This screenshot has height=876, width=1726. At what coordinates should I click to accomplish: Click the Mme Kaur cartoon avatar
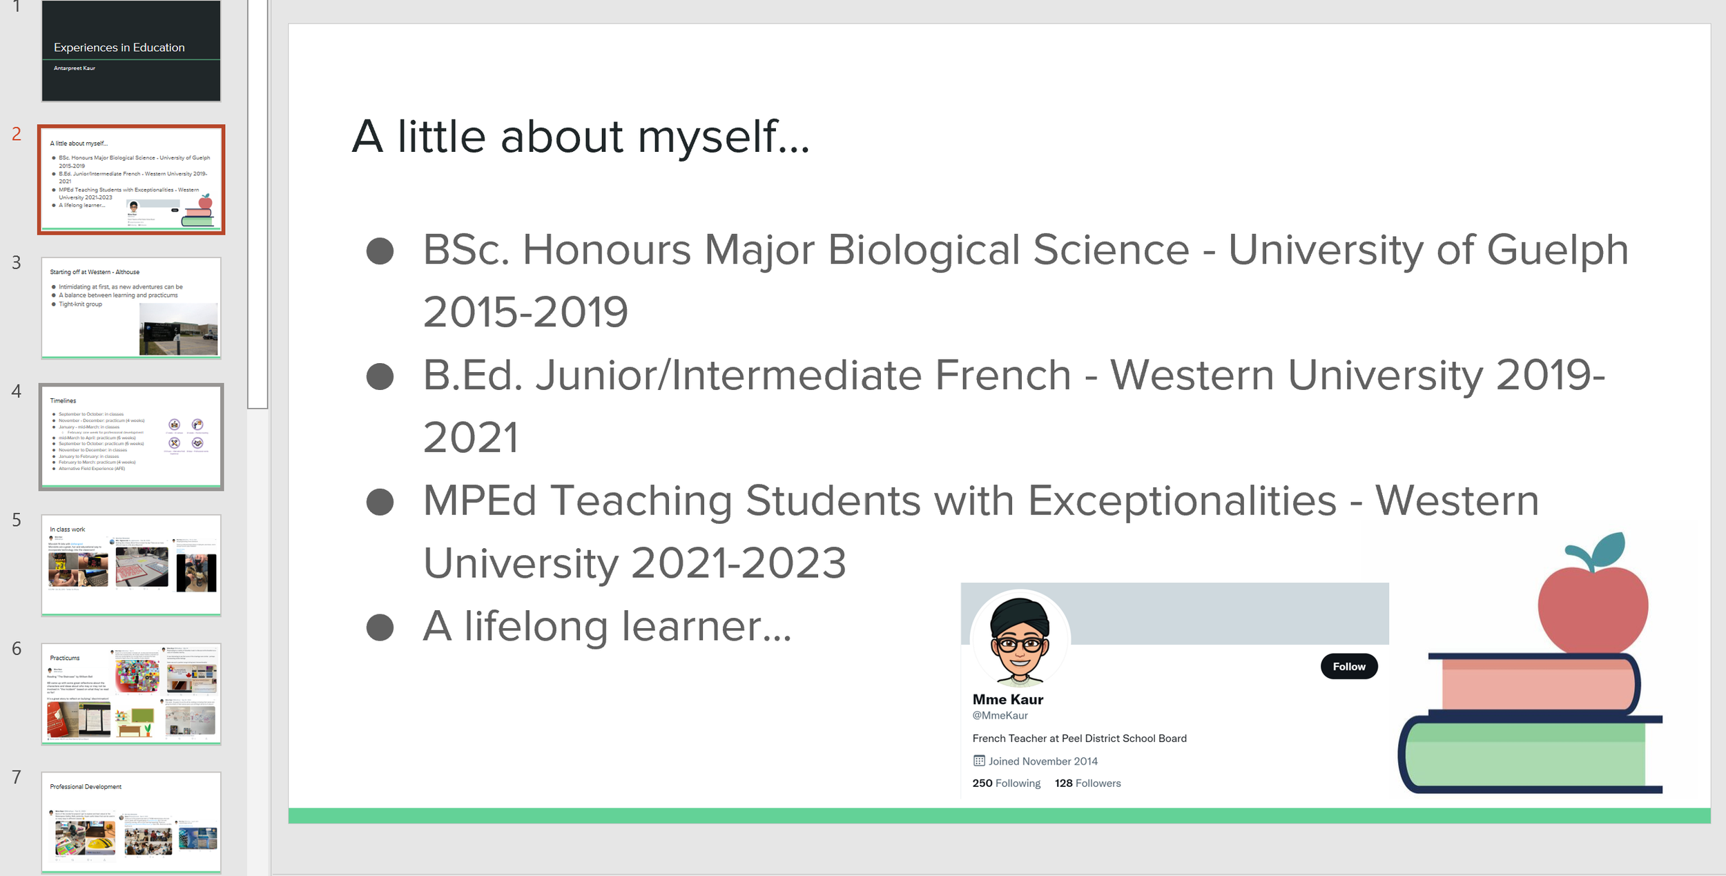tap(1020, 640)
